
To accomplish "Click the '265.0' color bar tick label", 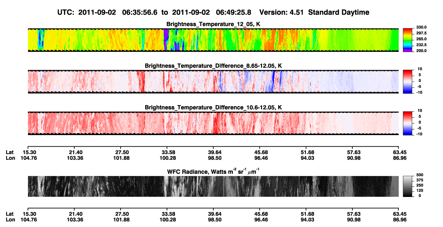I will click(x=421, y=39).
